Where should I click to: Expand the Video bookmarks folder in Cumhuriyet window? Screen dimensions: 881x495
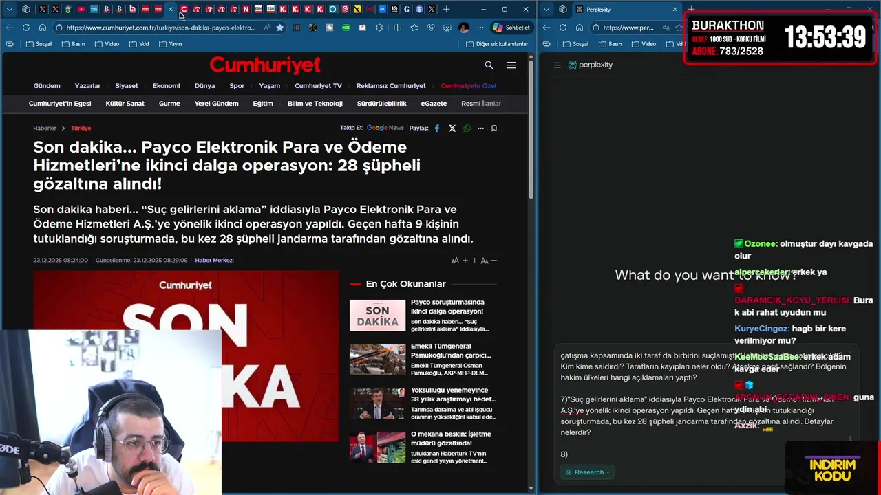(x=107, y=44)
